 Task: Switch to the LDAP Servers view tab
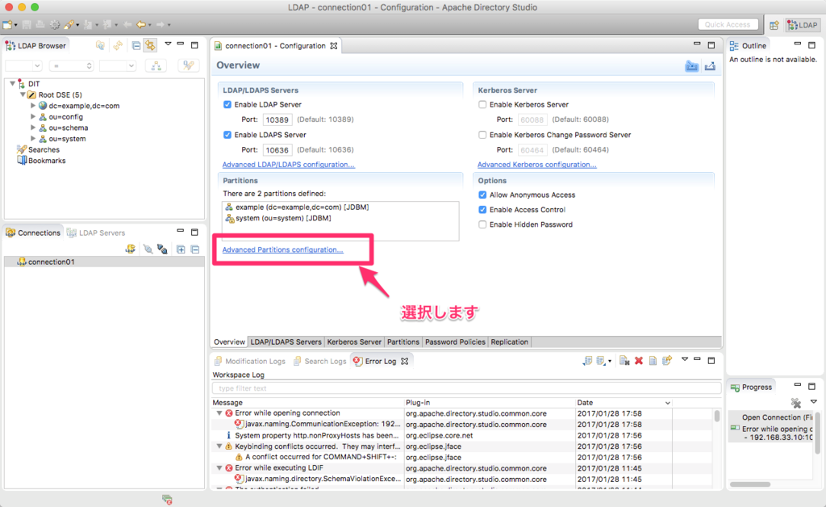click(x=97, y=233)
